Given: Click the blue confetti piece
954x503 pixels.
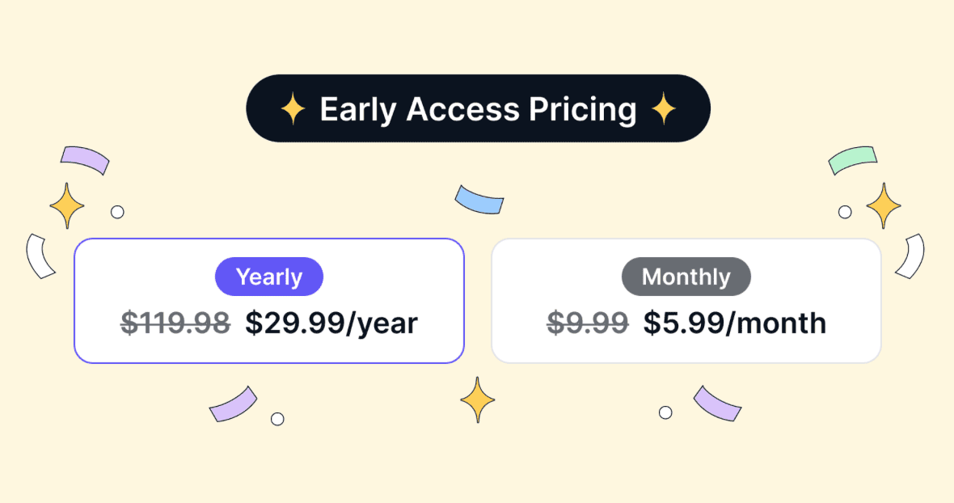Looking at the screenshot, I should pyautogui.click(x=479, y=200).
